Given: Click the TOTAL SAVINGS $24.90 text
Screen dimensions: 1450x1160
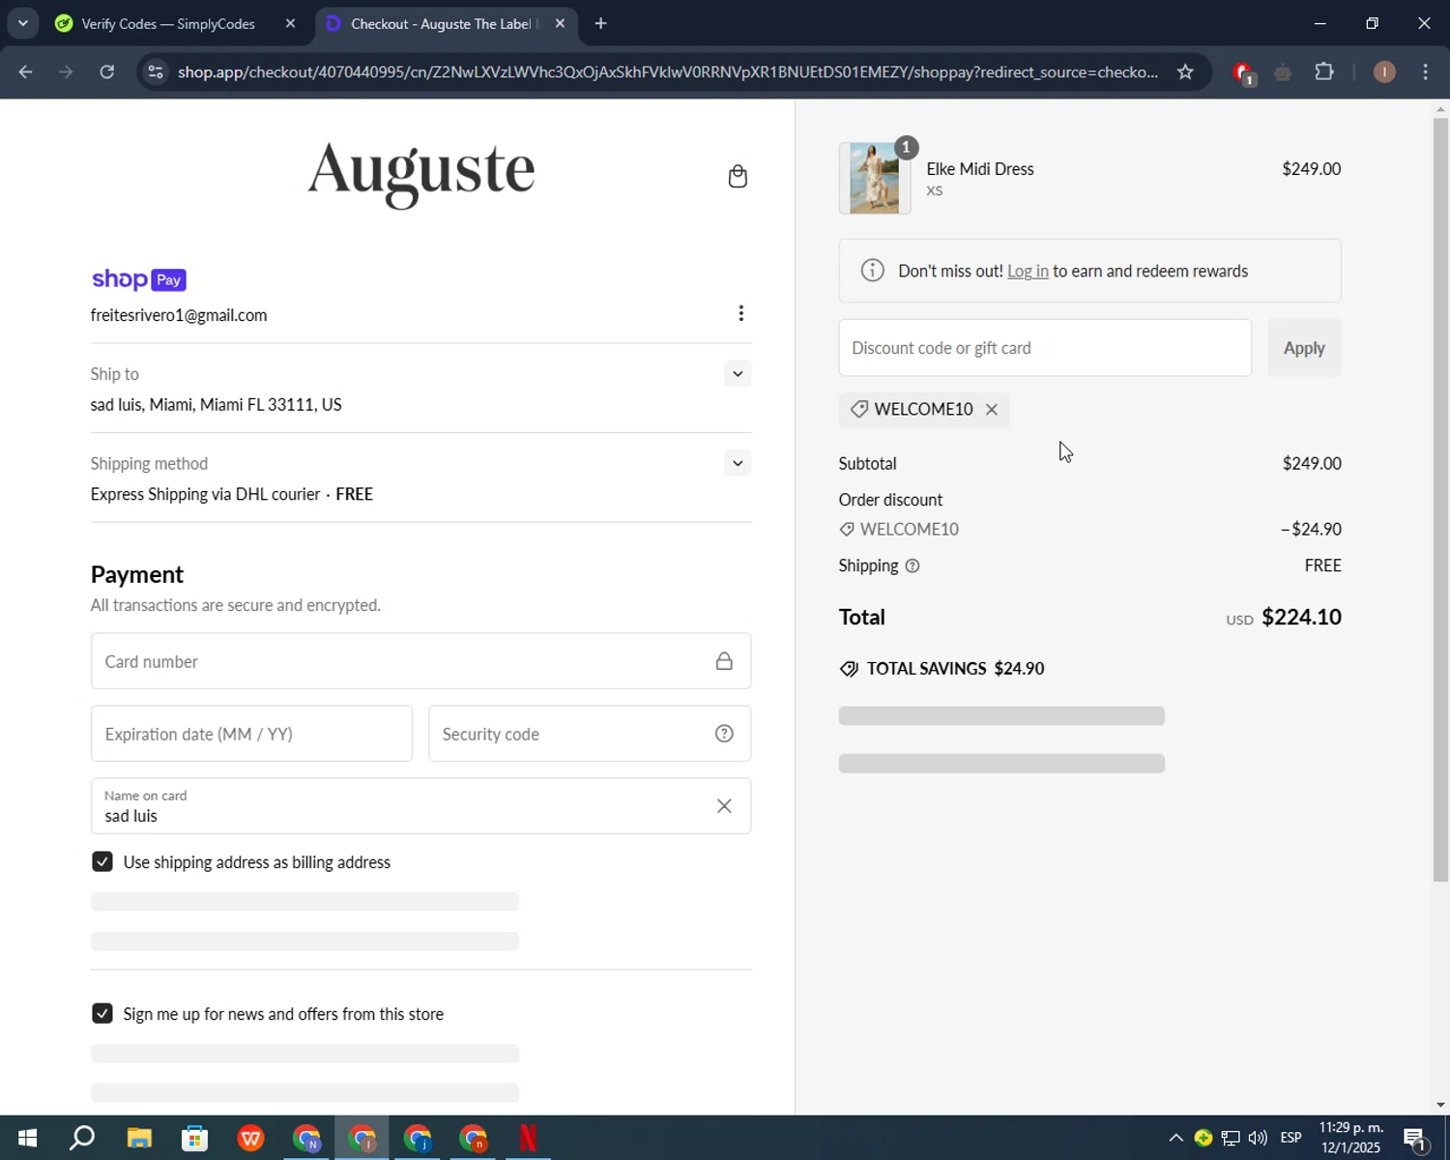Looking at the screenshot, I should [x=955, y=668].
